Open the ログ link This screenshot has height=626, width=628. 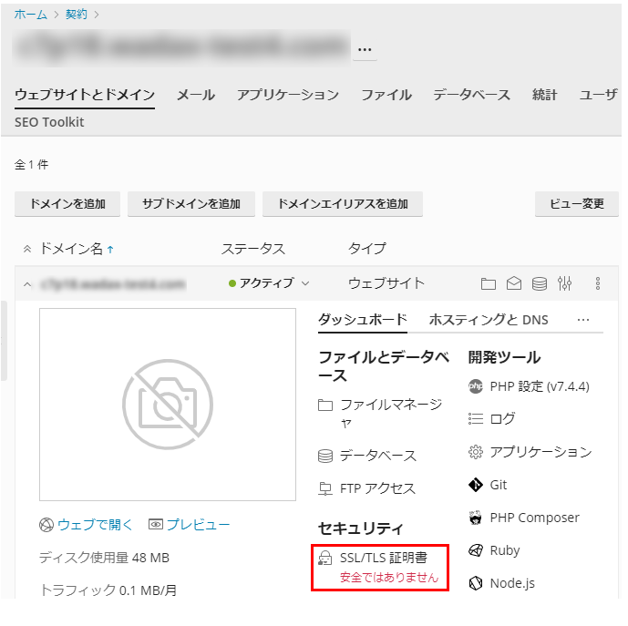(502, 419)
